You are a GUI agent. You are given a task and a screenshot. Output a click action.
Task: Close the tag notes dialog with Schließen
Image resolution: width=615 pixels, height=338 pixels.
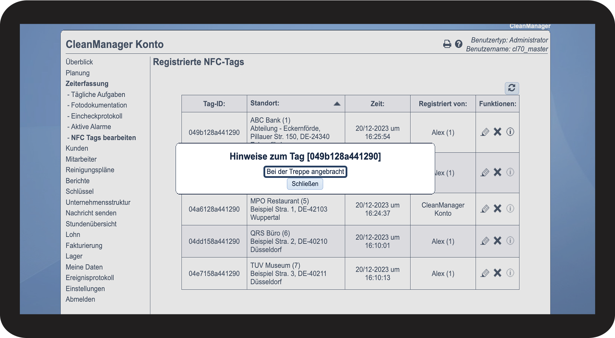[x=305, y=184]
